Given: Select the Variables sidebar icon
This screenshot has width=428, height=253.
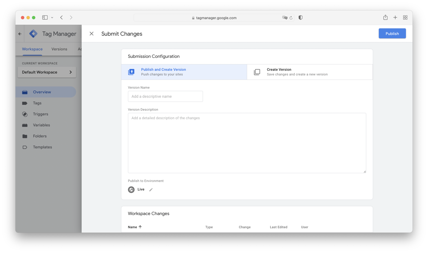Looking at the screenshot, I should click(25, 125).
